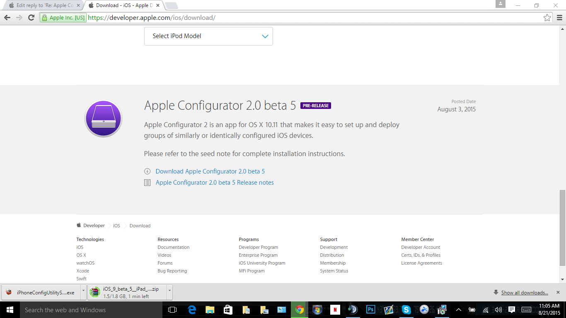Open Task View on the taskbar
Screen dimensions: 566x318
pyautogui.click(x=172, y=310)
